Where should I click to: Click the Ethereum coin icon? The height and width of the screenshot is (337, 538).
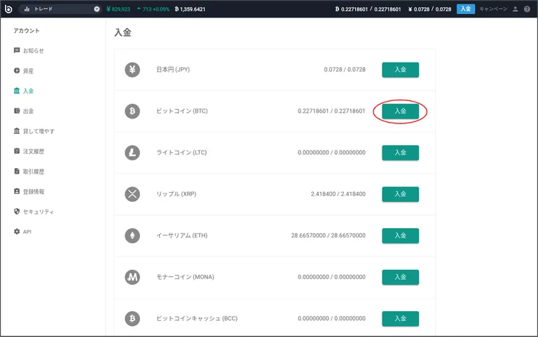[x=132, y=236]
